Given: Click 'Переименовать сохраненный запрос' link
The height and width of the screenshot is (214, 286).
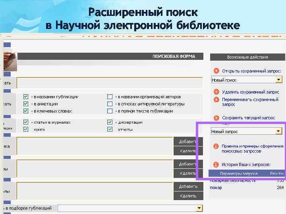Looking at the screenshot, I should 250,102.
